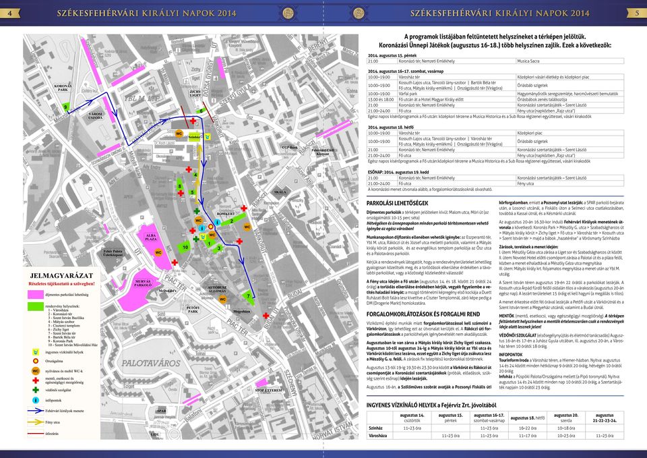This screenshot has height=458, width=647.
Task: Click the red cross marker near Megyeháza
Action: click(266, 316)
